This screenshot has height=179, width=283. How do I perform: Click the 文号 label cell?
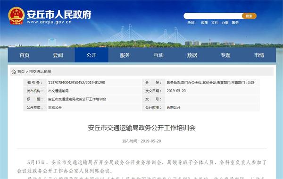tap(154, 99)
